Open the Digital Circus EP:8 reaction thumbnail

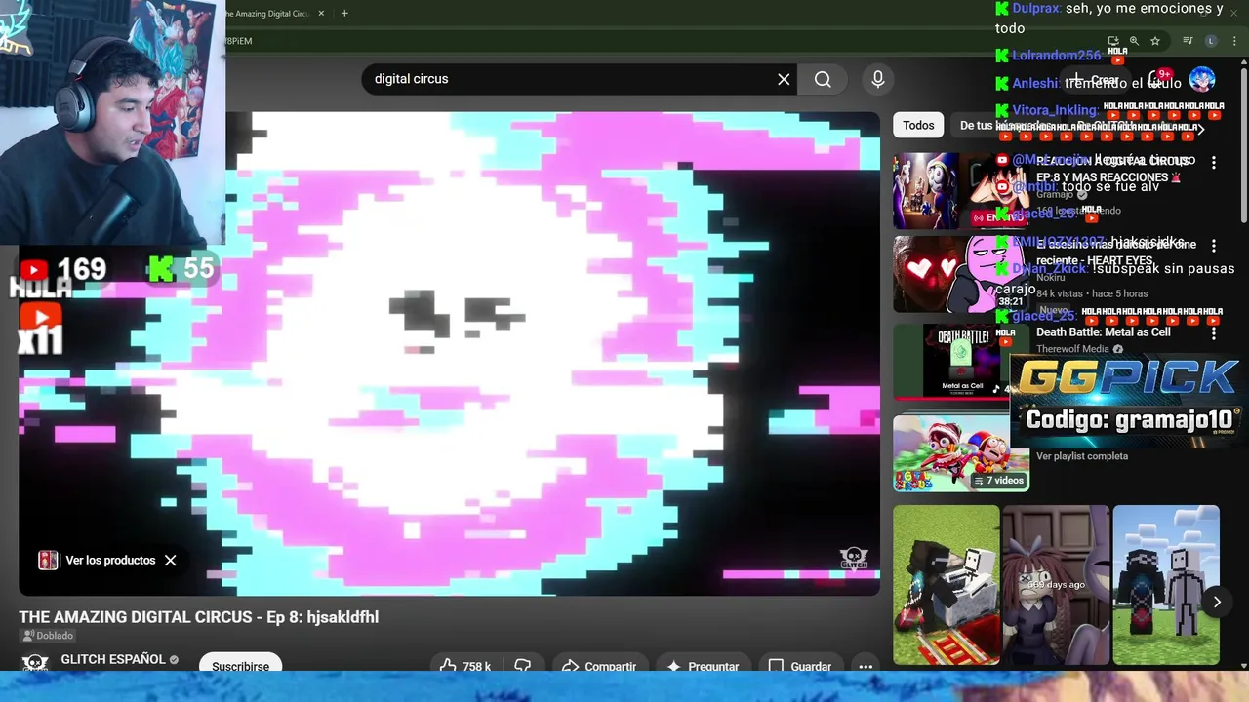961,190
